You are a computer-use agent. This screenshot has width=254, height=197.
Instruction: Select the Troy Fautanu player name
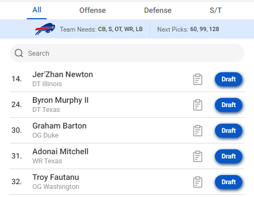coord(56,177)
